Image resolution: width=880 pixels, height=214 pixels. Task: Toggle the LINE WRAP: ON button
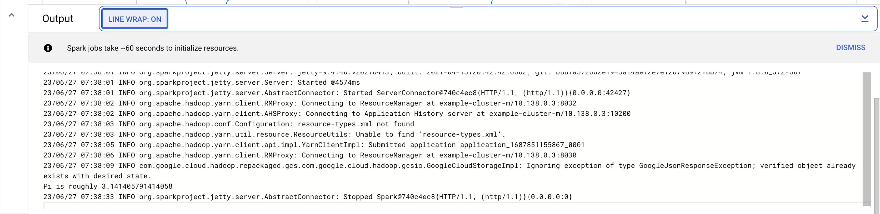135,19
